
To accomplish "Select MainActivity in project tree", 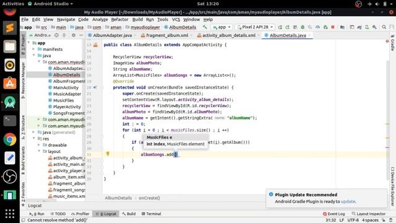I will click(x=66, y=87).
